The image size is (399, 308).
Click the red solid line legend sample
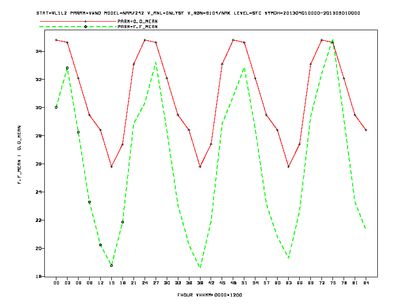(78, 21)
